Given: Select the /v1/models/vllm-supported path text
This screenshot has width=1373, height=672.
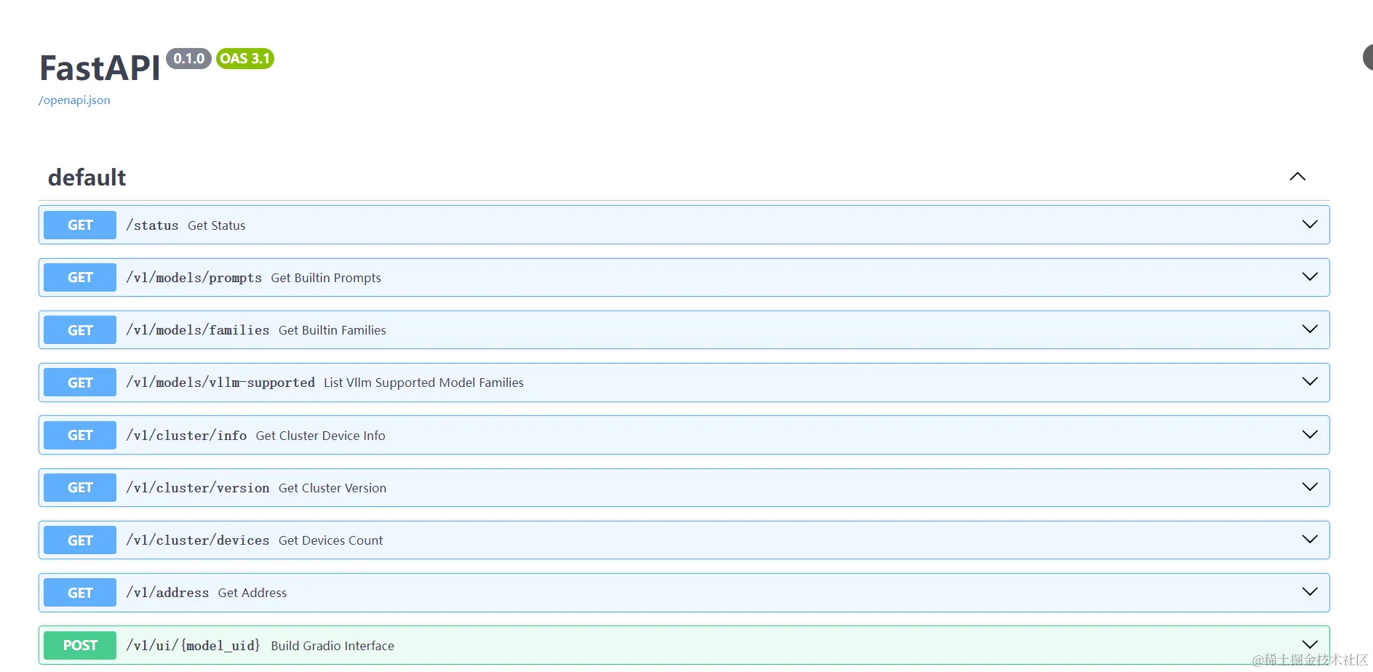Looking at the screenshot, I should pyautogui.click(x=220, y=383).
